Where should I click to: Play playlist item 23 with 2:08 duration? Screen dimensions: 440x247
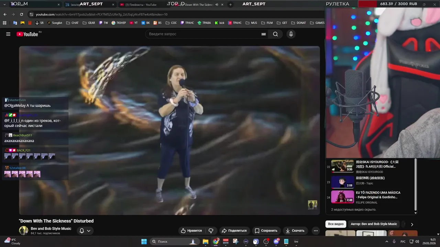point(370,182)
